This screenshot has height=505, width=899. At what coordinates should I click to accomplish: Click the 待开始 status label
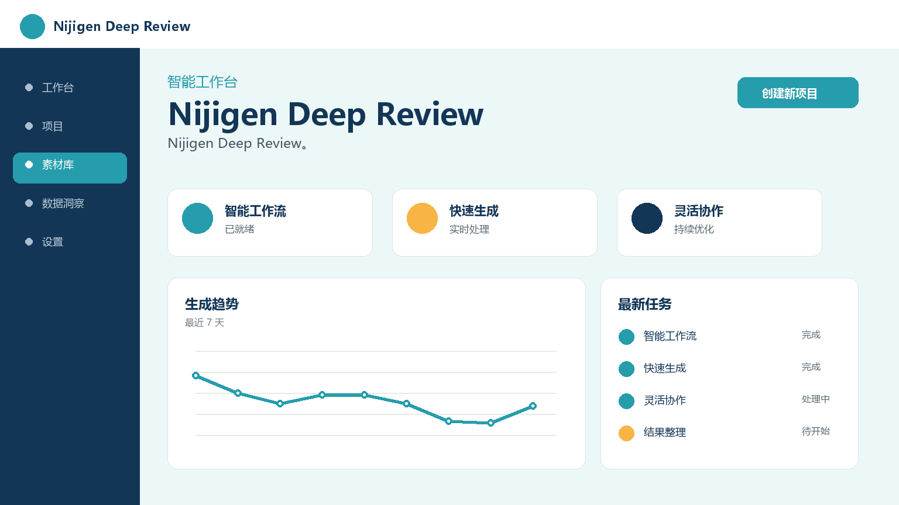coord(816,431)
